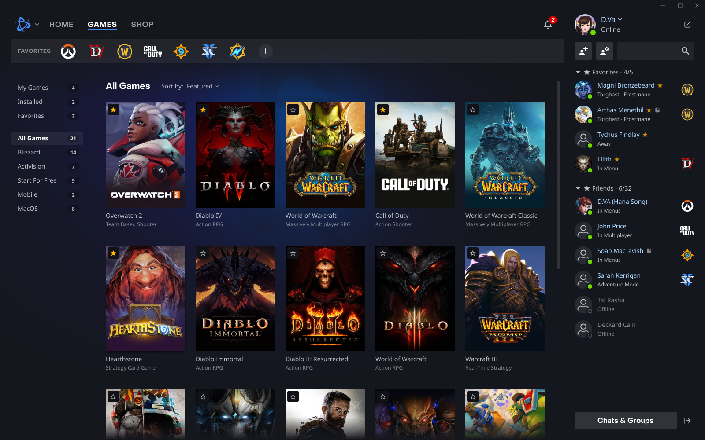Open StarCraft II from the favorites bar
Viewport: 705px width, 440px height.
pyautogui.click(x=209, y=51)
